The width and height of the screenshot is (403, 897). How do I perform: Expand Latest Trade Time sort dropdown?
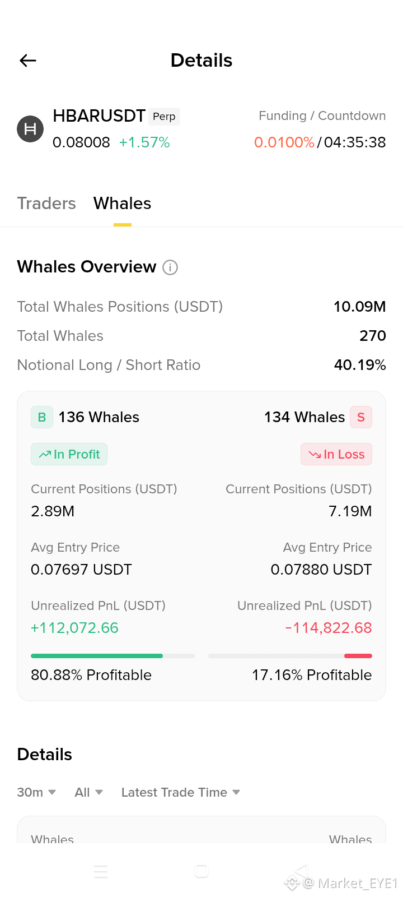point(181,792)
